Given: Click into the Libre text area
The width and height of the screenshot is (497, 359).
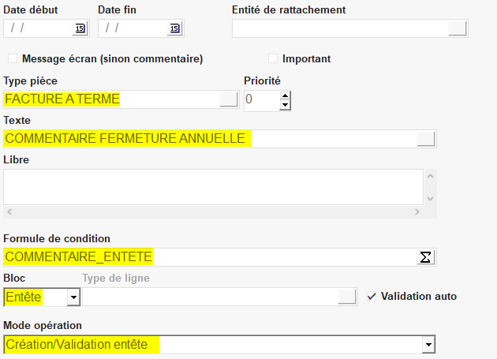Looking at the screenshot, I should click(213, 186).
